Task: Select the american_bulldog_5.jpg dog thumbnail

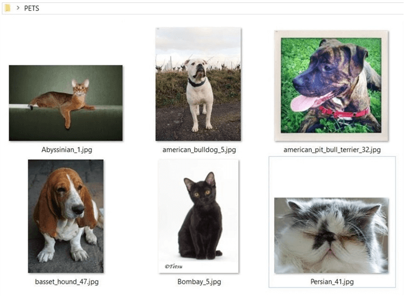Action: point(198,84)
